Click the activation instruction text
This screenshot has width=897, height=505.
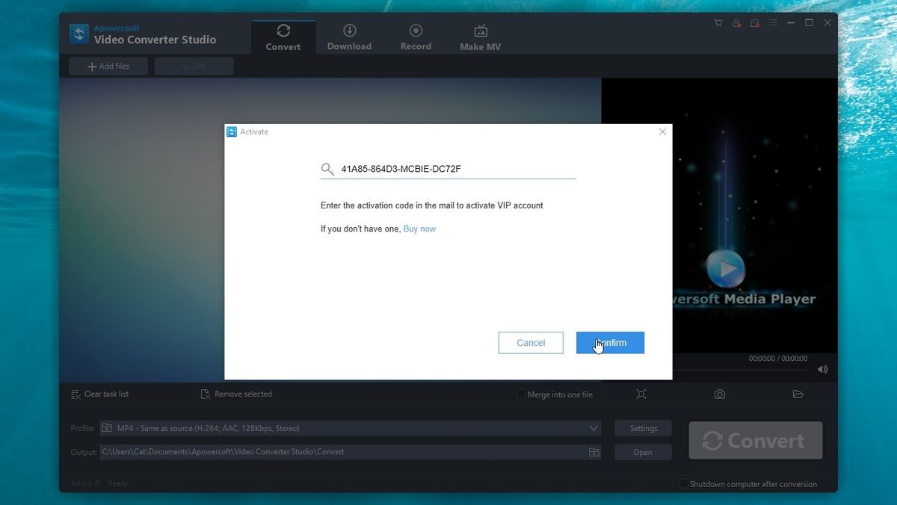click(x=432, y=205)
